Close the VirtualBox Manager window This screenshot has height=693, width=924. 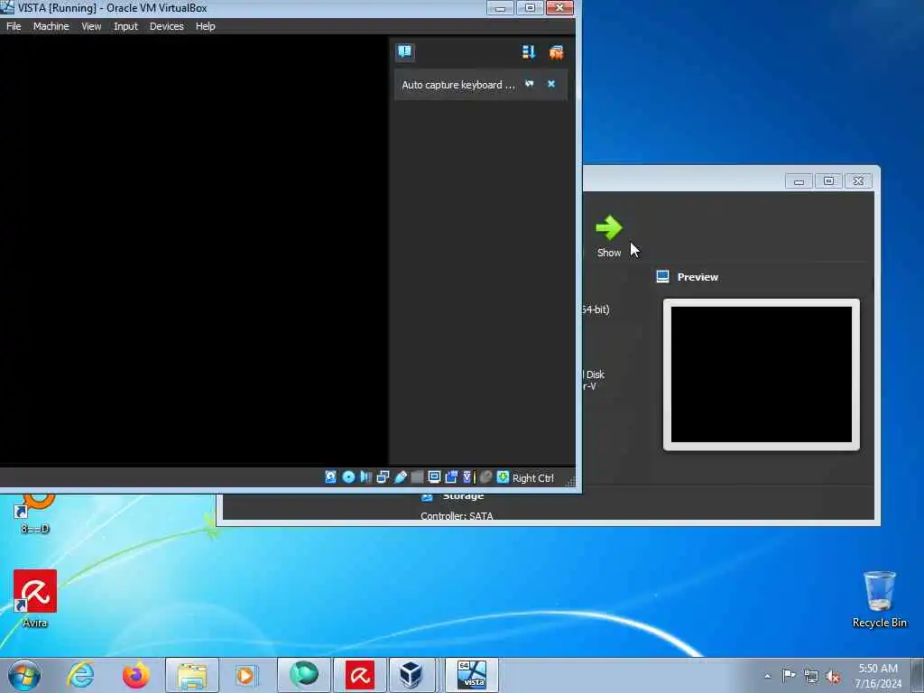coord(859,180)
